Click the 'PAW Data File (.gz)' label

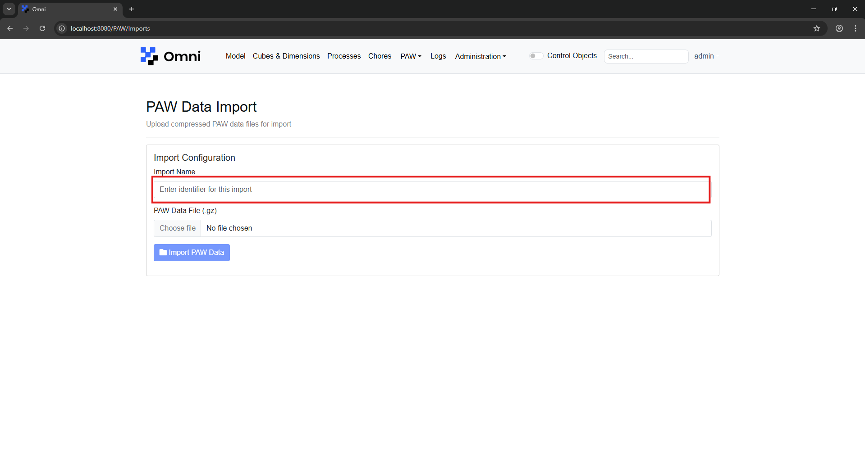pos(185,210)
